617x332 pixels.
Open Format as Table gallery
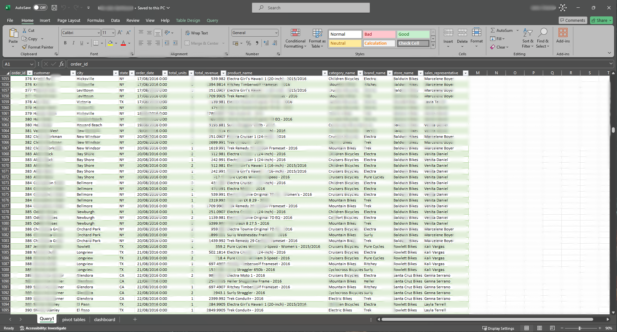[317, 38]
